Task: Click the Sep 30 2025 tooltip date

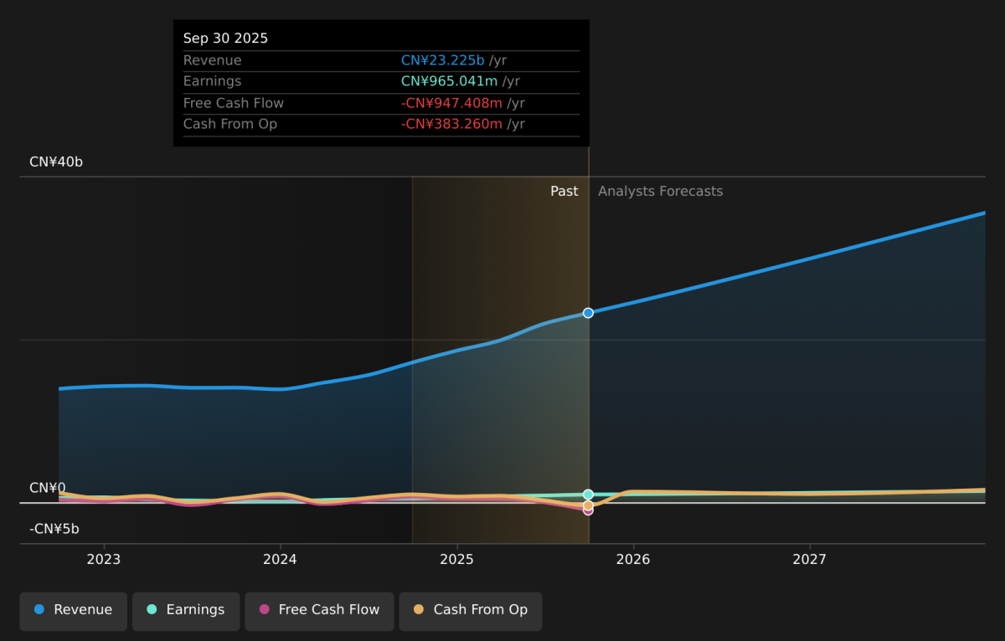Action: [225, 38]
